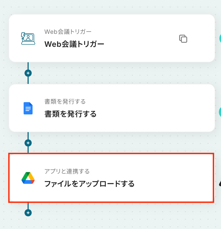Click connector line above the 書類を発行する card

28,80
